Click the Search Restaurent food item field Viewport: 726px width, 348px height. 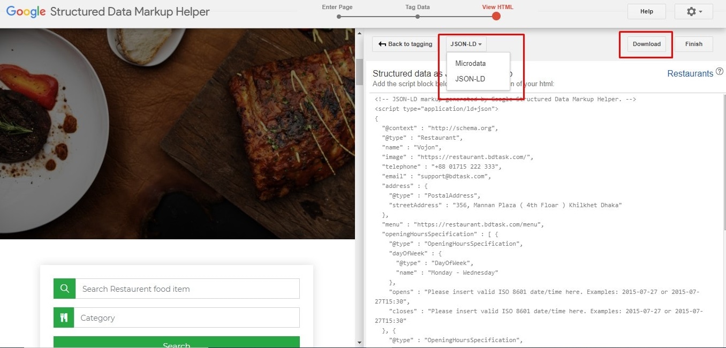pos(187,289)
